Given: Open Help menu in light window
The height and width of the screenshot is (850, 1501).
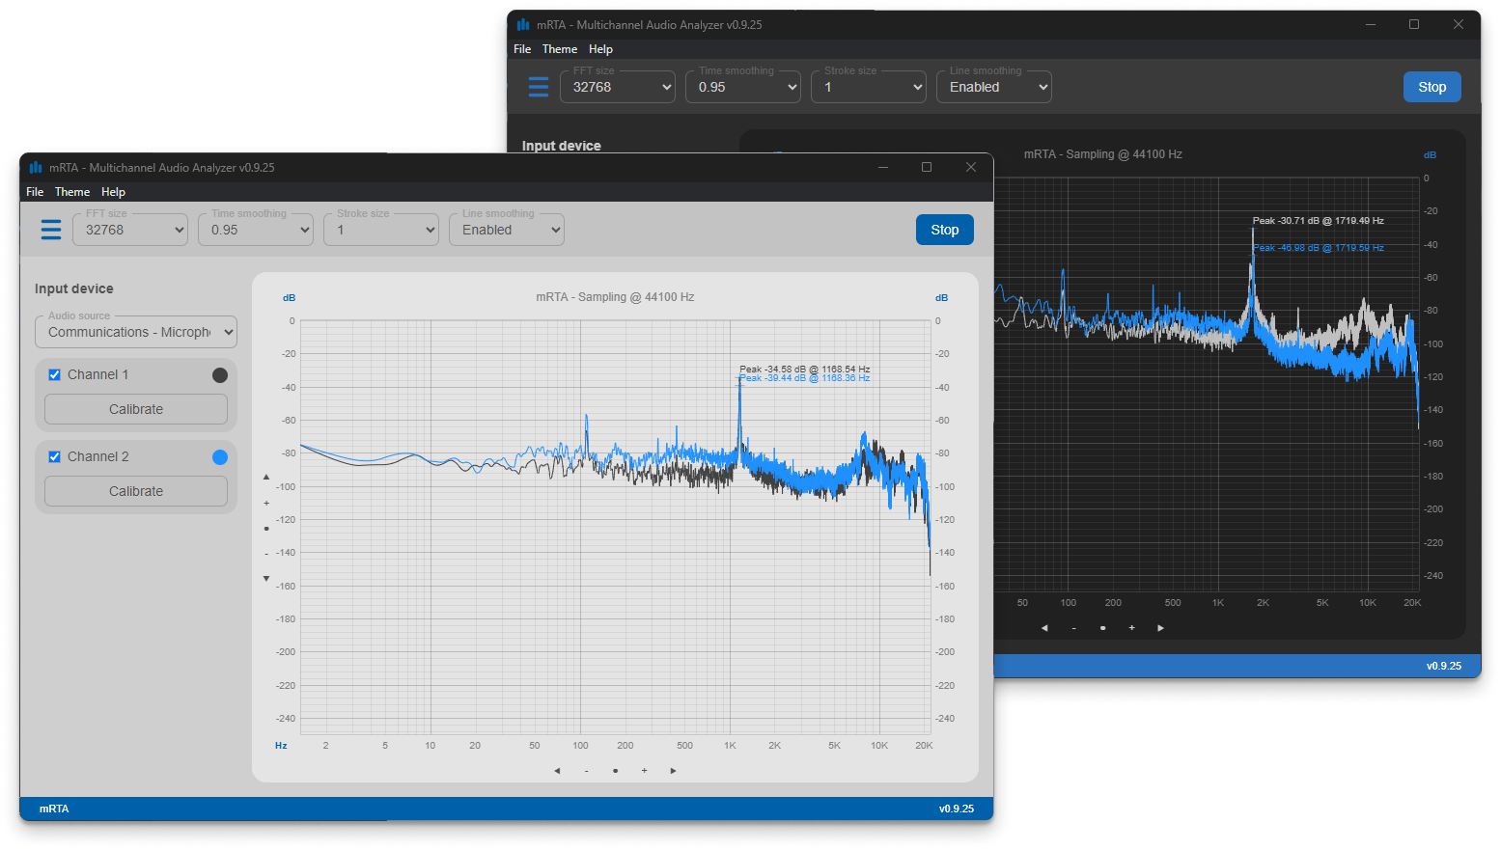Looking at the screenshot, I should 114,192.
